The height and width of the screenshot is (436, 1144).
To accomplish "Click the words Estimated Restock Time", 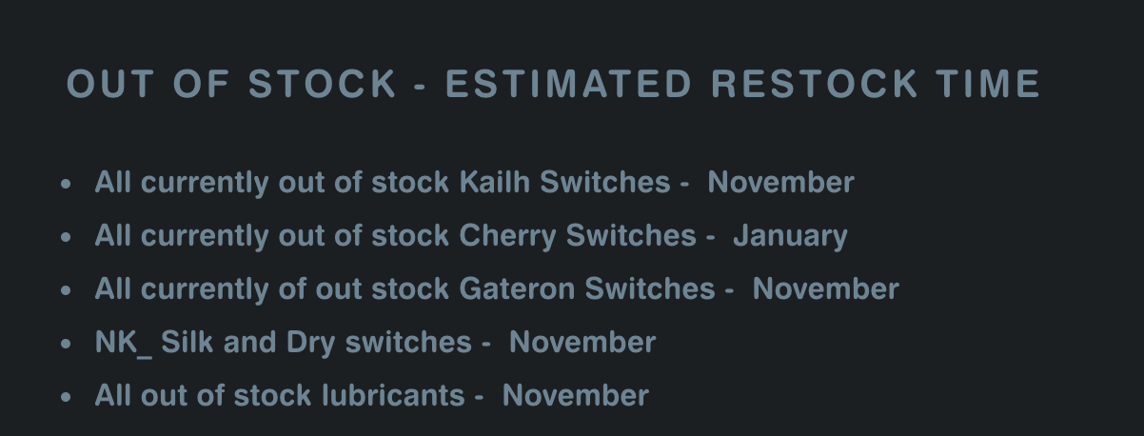I will (743, 85).
